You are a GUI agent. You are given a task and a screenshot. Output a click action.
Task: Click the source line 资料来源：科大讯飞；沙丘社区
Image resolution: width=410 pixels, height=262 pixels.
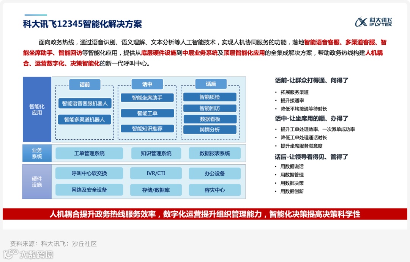coord(54,244)
